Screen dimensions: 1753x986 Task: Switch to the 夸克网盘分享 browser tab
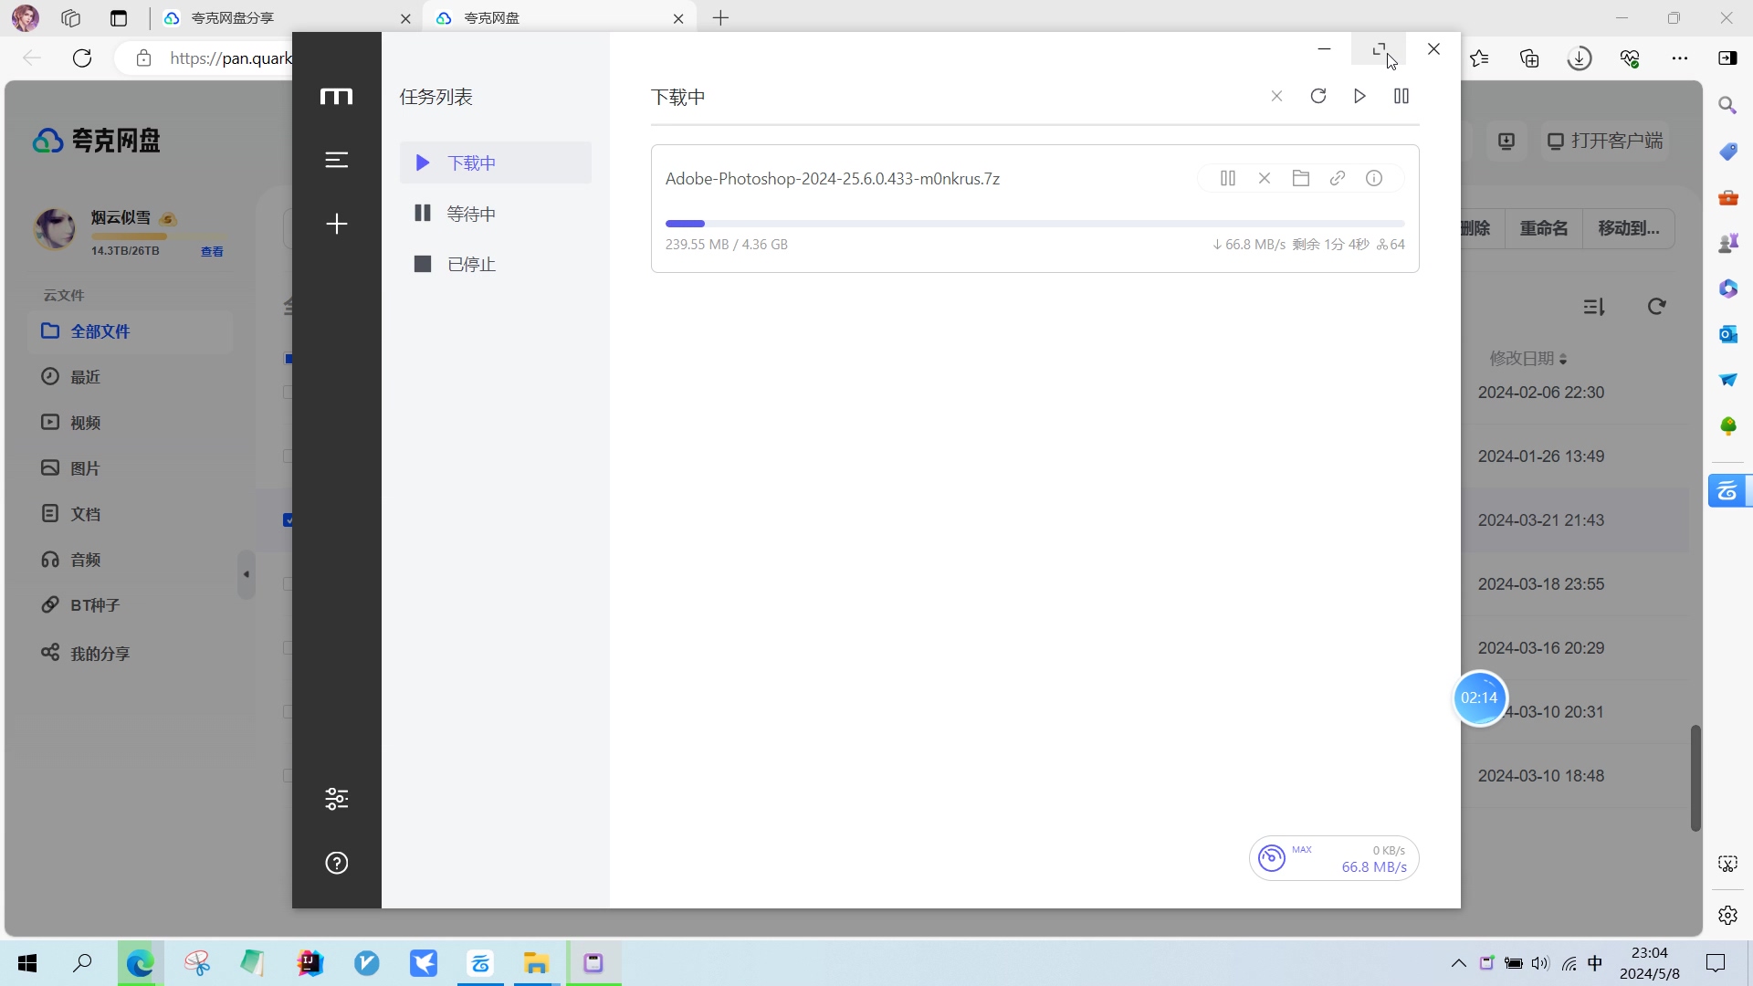point(286,18)
